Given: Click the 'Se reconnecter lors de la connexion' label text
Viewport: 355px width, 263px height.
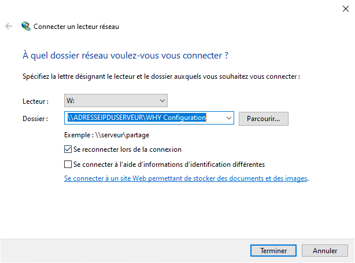Looking at the screenshot, I should click(127, 149).
